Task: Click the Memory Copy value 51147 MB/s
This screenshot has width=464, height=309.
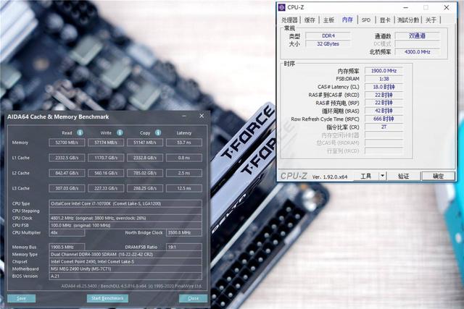Action: click(145, 143)
